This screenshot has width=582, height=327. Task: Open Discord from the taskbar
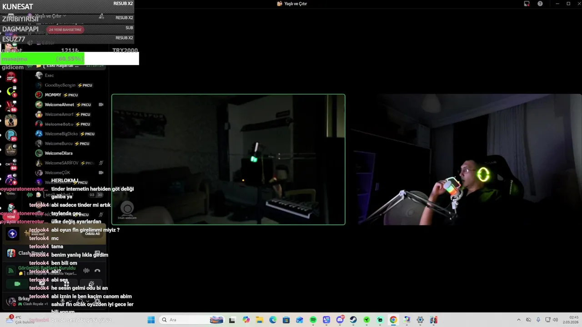click(340, 320)
